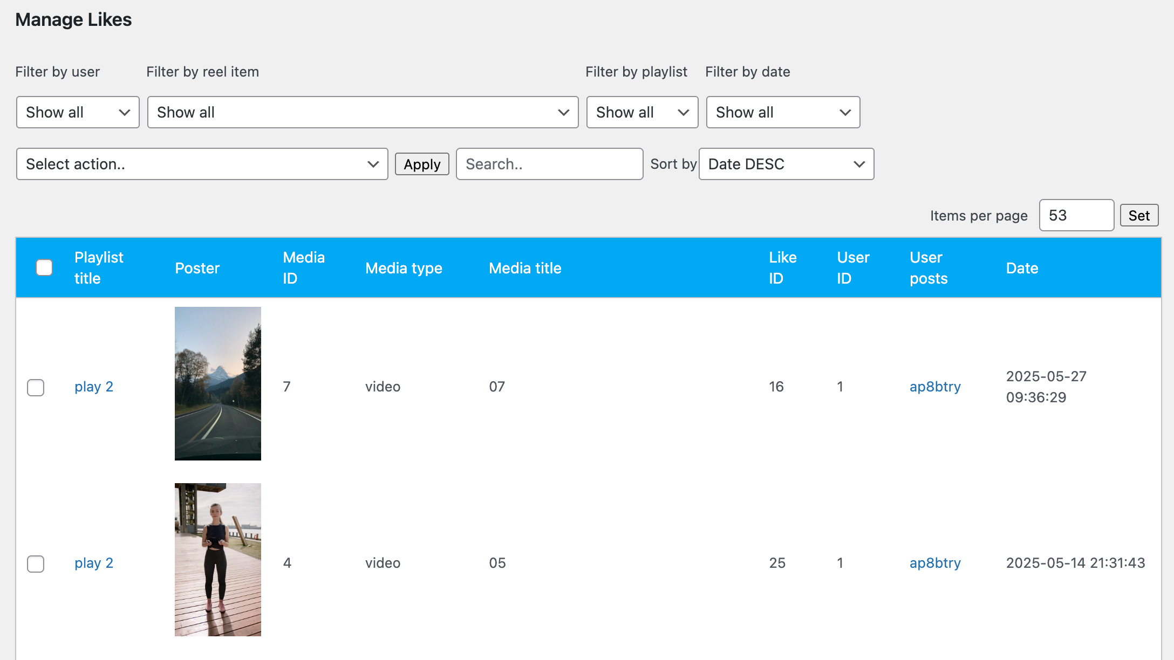Open the Filter by user dropdown
Image resolution: width=1174 pixels, height=660 pixels.
click(x=78, y=112)
